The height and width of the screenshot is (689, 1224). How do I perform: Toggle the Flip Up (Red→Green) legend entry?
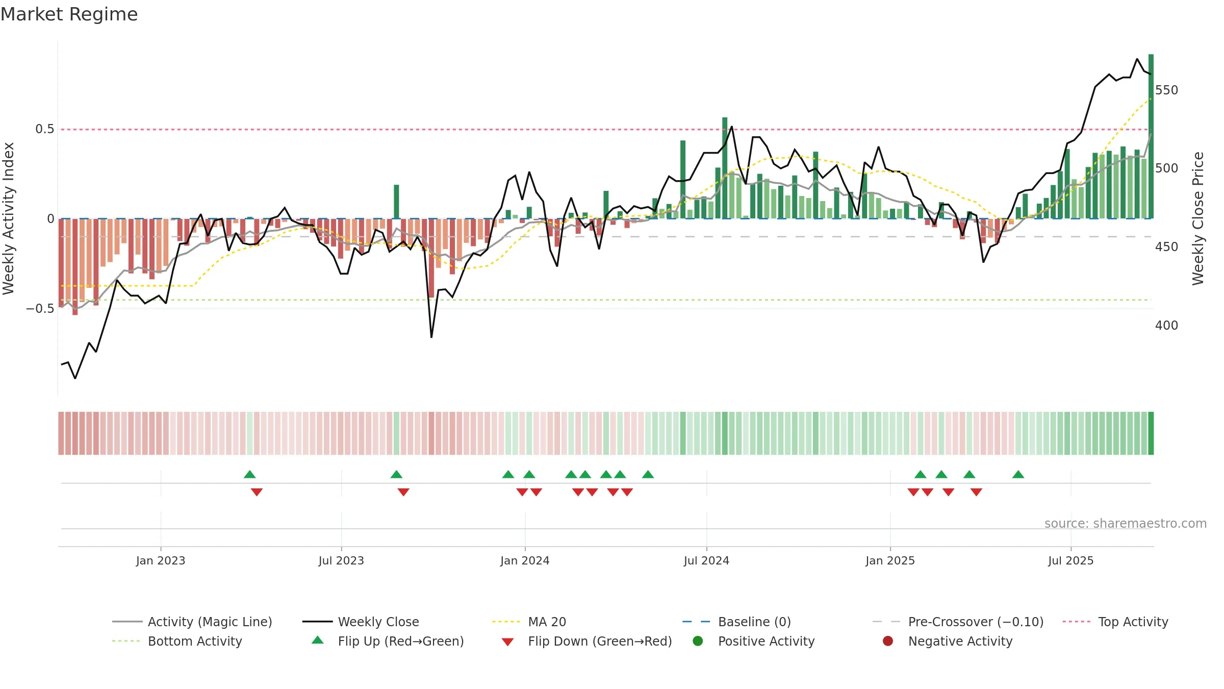click(388, 641)
